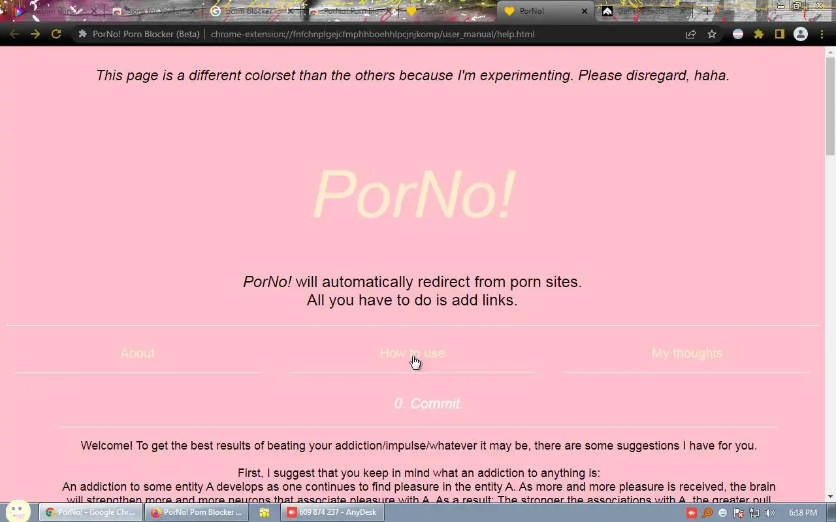This screenshot has width=836, height=522.
Task: Click the 6:18 PM clock
Action: pyautogui.click(x=803, y=513)
